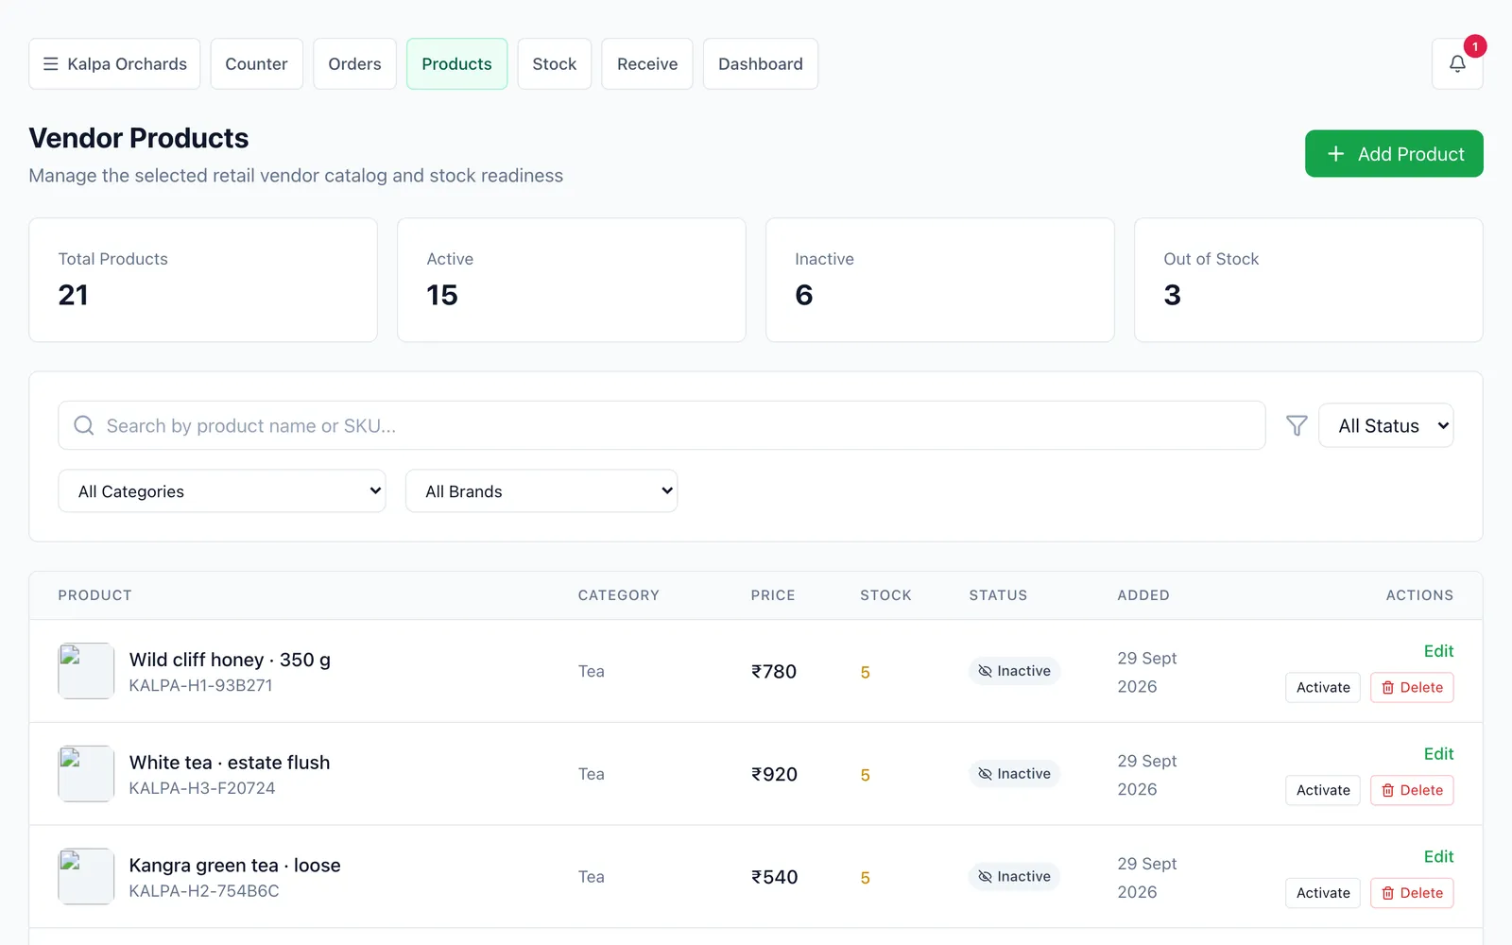Click the PRODUCT column header

94,595
